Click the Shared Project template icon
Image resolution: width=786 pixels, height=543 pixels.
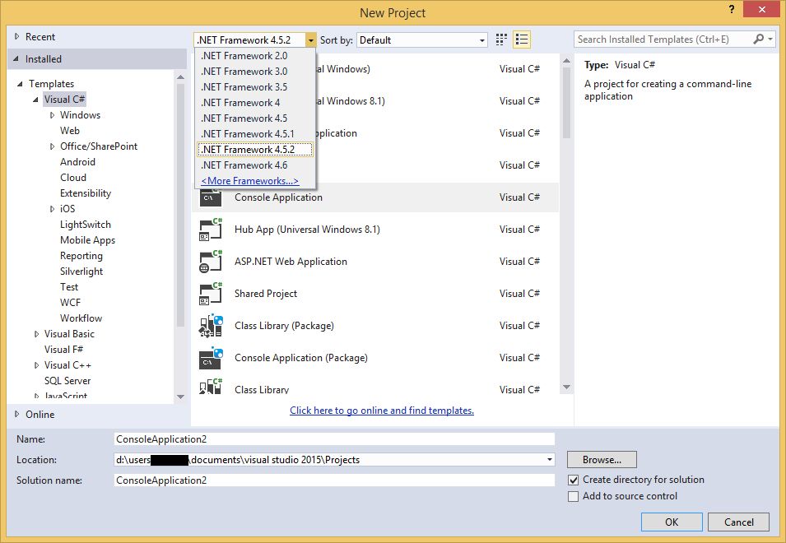211,294
